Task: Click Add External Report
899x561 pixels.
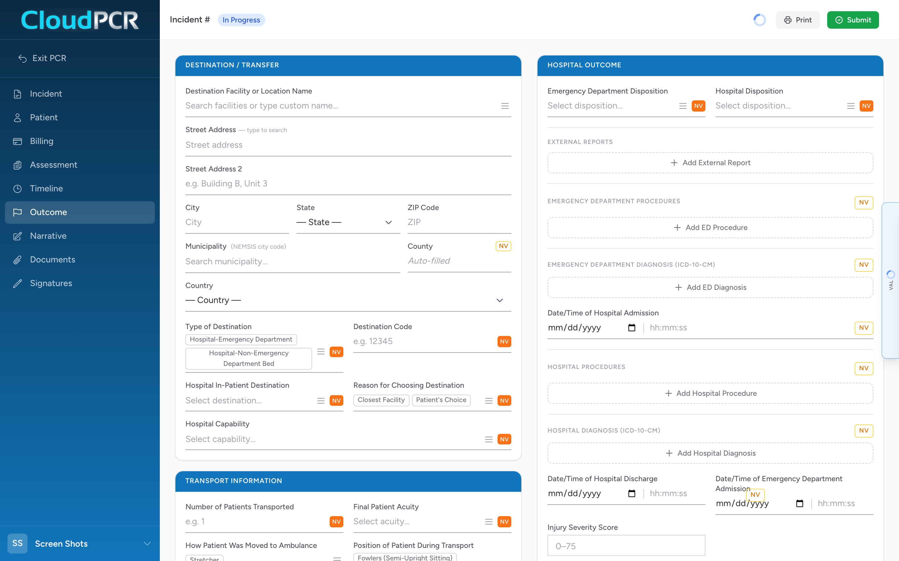Action: [710, 163]
